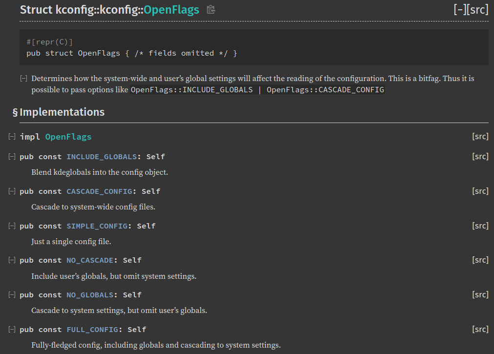Click 'Cascade to system-wide config files.' text
This screenshot has height=354, width=494.
click(x=93, y=207)
